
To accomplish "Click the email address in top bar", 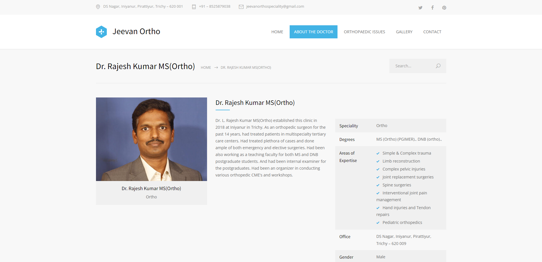I will pyautogui.click(x=275, y=7).
